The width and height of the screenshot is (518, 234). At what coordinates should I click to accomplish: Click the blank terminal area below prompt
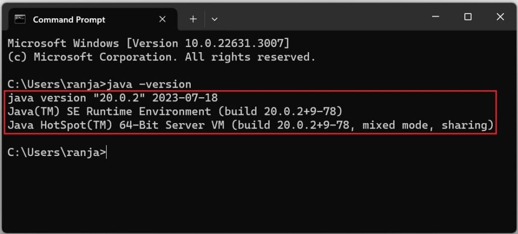(x=259, y=196)
